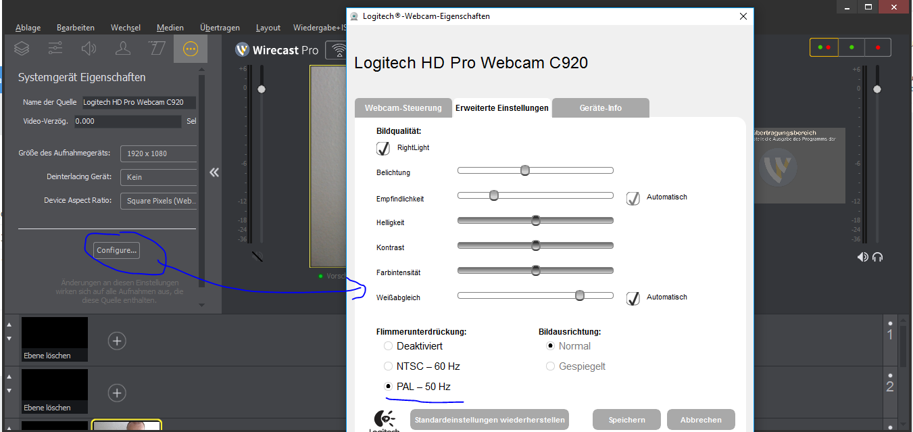Click the Video-Verzög. input field
This screenshot has width=913, height=432.
[127, 122]
